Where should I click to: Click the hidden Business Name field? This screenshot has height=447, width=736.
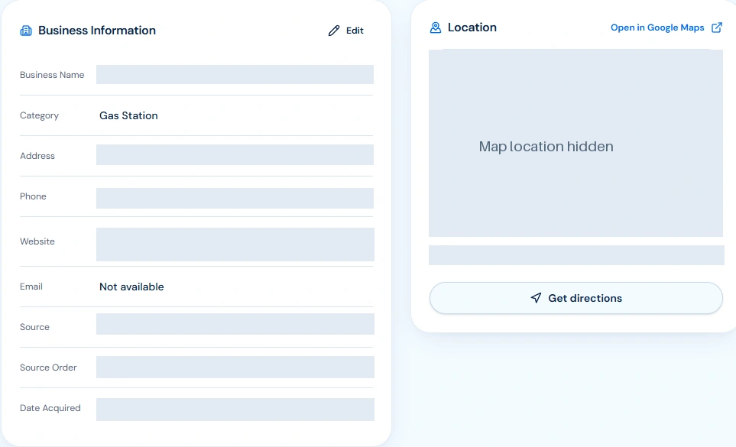235,75
